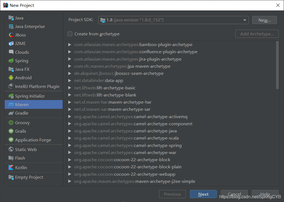Image resolution: width=284 pixels, height=202 pixels.
Task: Select camel-archetype-war row
Action: pos(171,153)
